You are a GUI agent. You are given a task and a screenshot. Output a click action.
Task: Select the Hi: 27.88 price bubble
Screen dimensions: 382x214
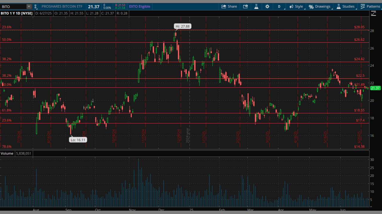tap(182, 26)
